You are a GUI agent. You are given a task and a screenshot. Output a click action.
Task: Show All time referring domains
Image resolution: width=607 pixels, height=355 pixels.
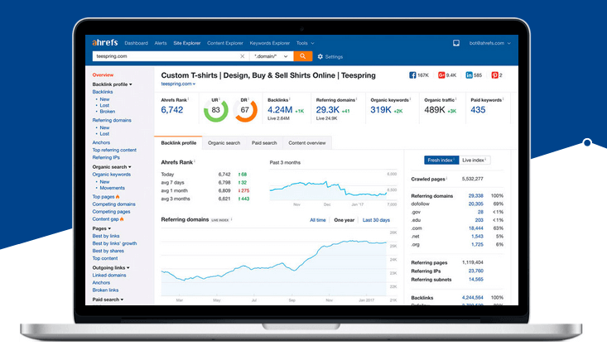click(x=317, y=220)
